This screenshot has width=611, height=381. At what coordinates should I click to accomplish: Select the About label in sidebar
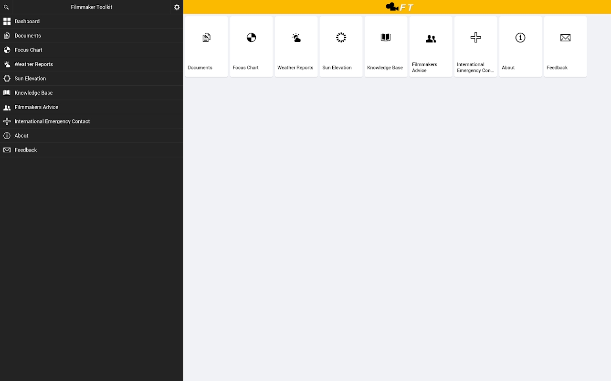point(21,136)
